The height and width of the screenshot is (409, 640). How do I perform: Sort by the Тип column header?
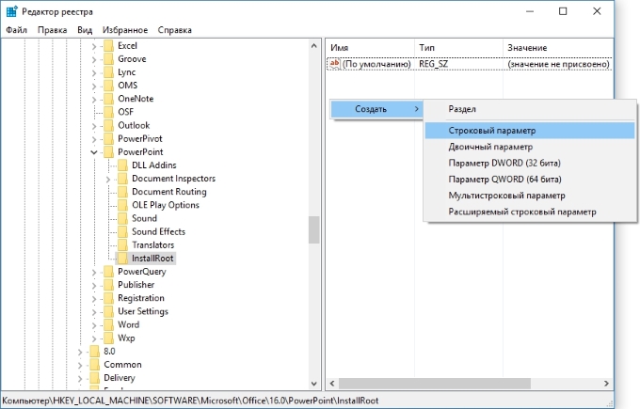point(458,48)
